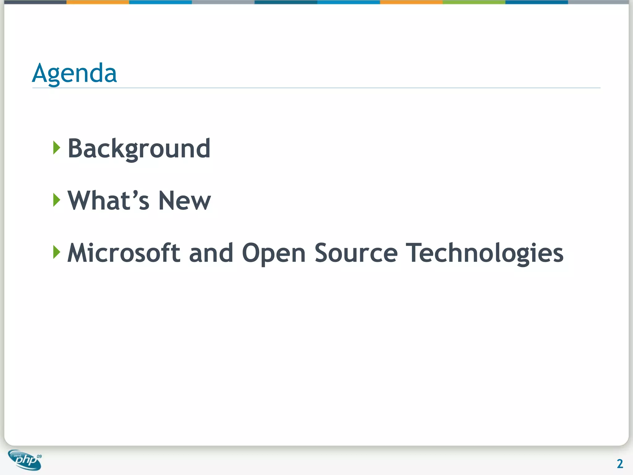Click the slide number 2
Screen dimensions: 633x475
pos(620,464)
